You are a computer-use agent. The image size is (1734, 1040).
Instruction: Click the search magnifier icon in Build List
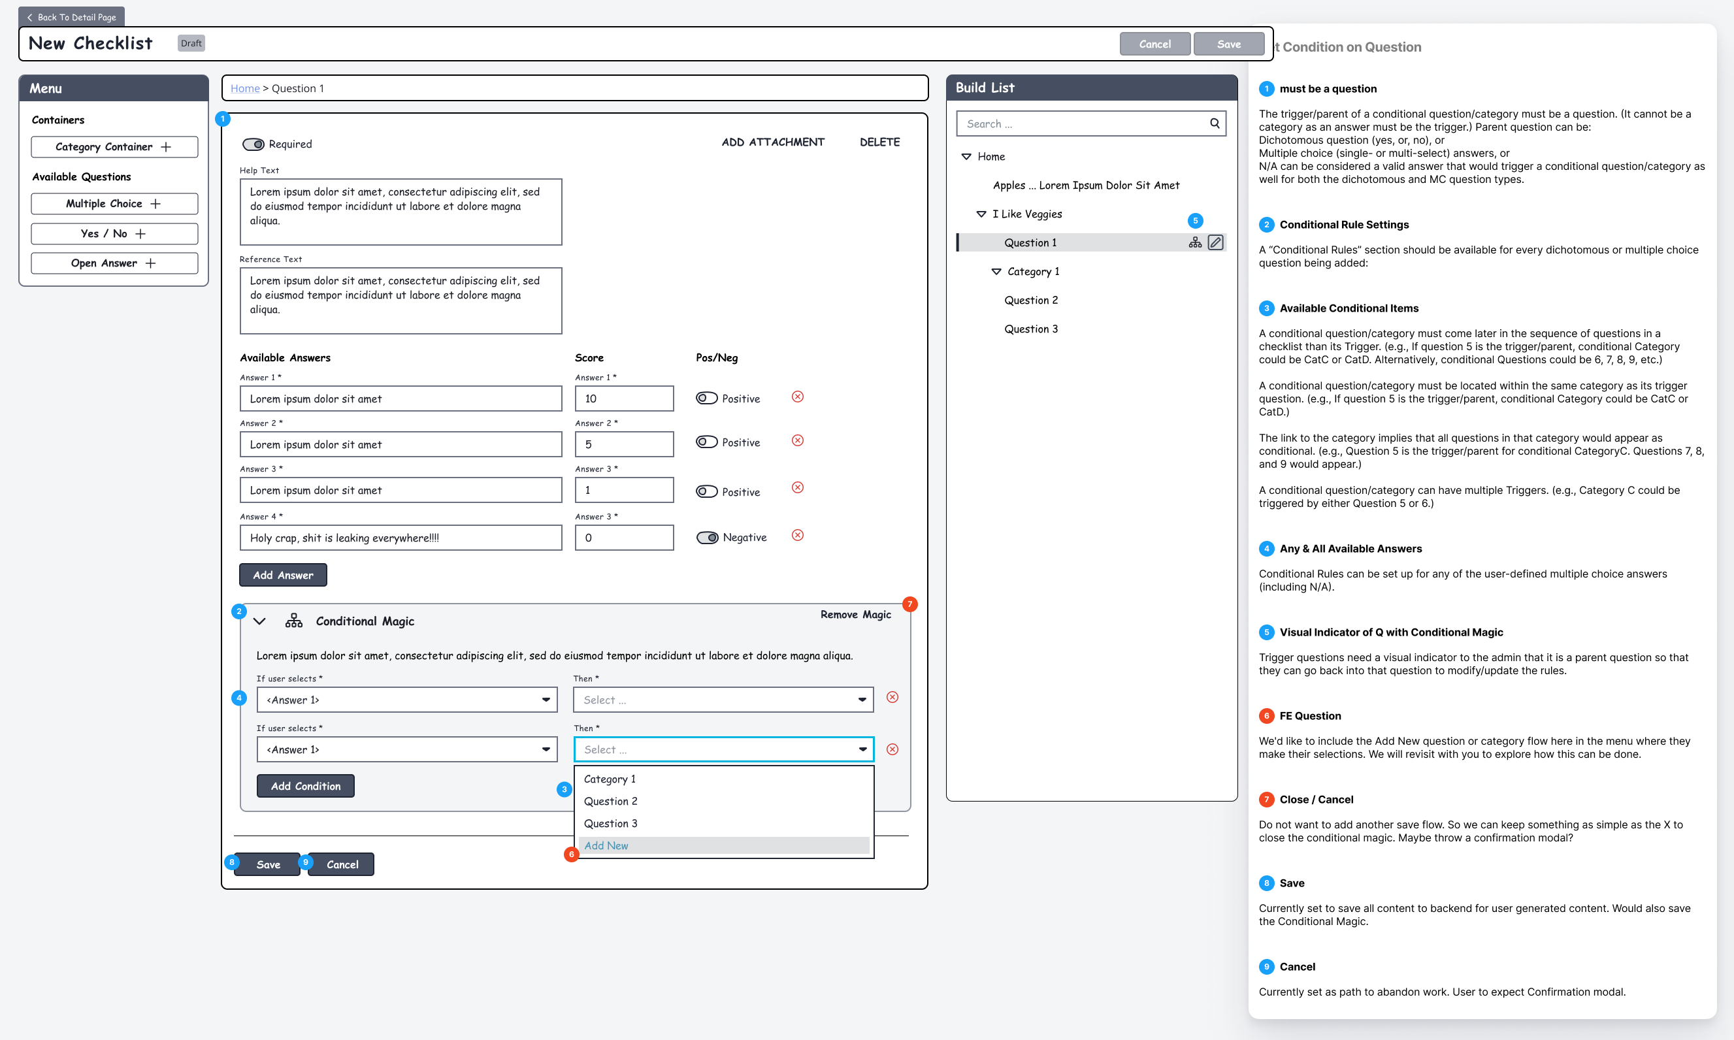1214,123
